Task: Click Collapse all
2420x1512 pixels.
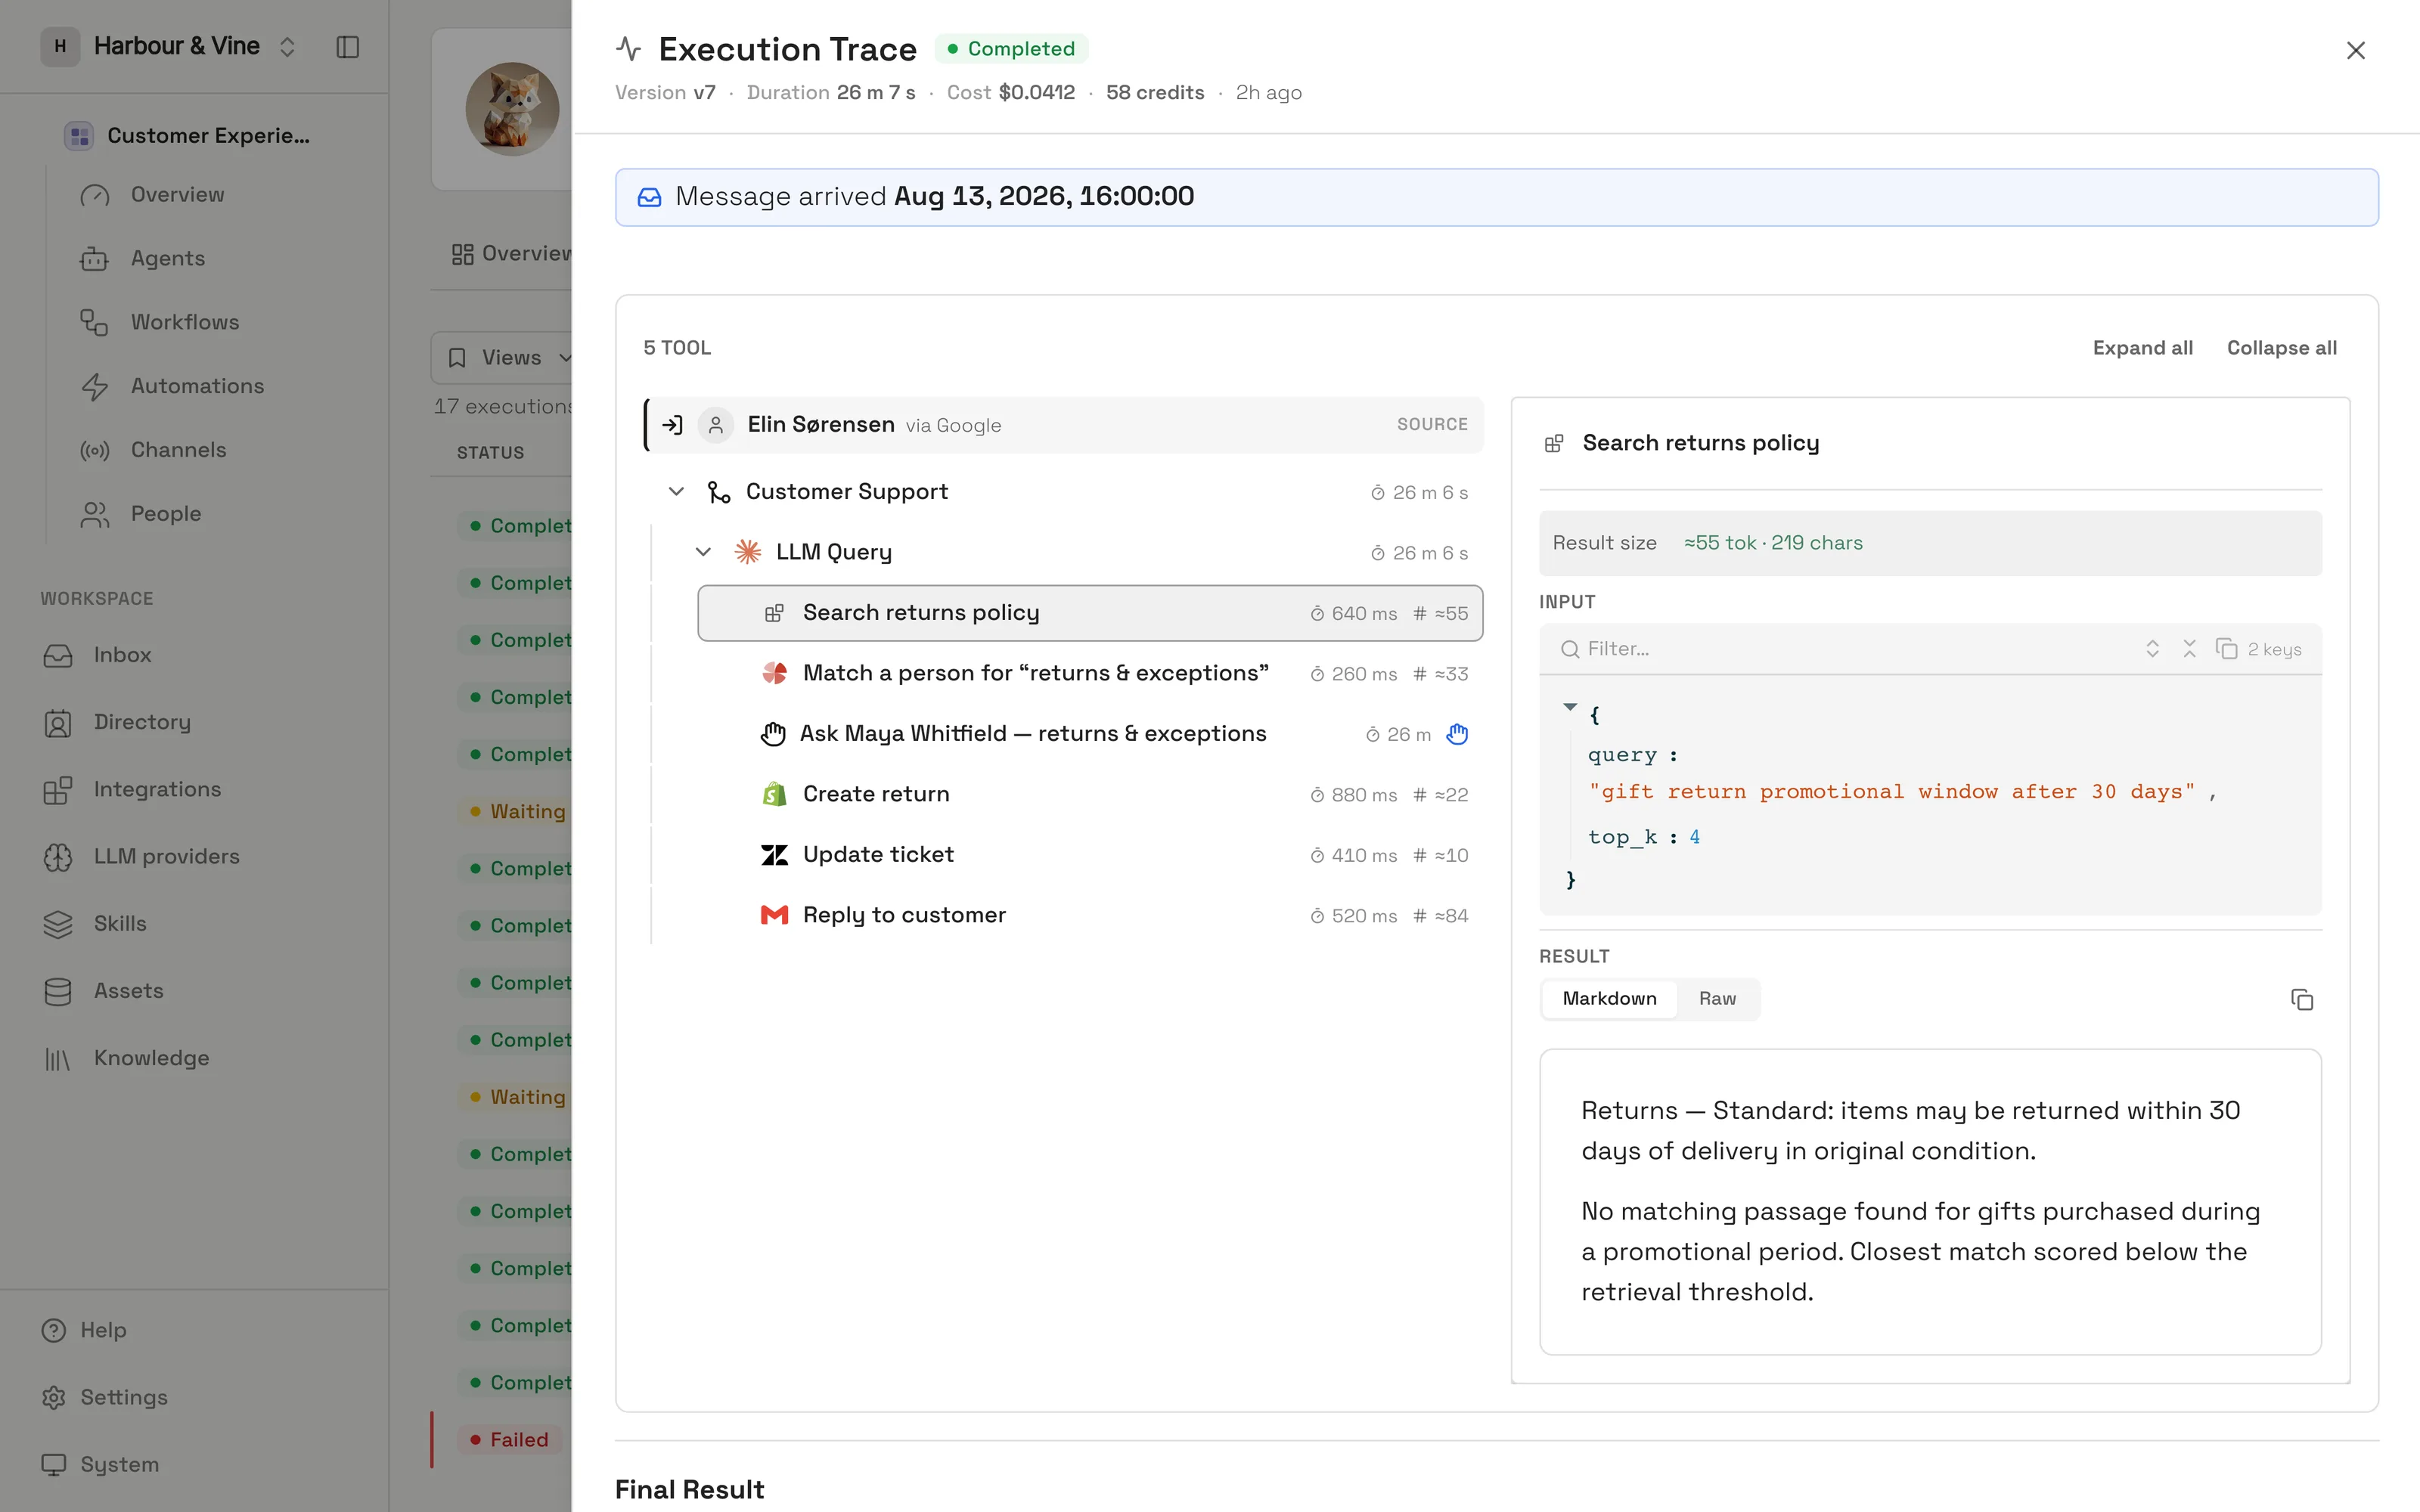Action: point(2281,348)
